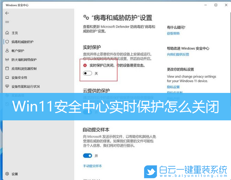Open 主页 in the sidebar
Image resolution: width=231 pixels, height=180 pixels.
[x=15, y=33]
